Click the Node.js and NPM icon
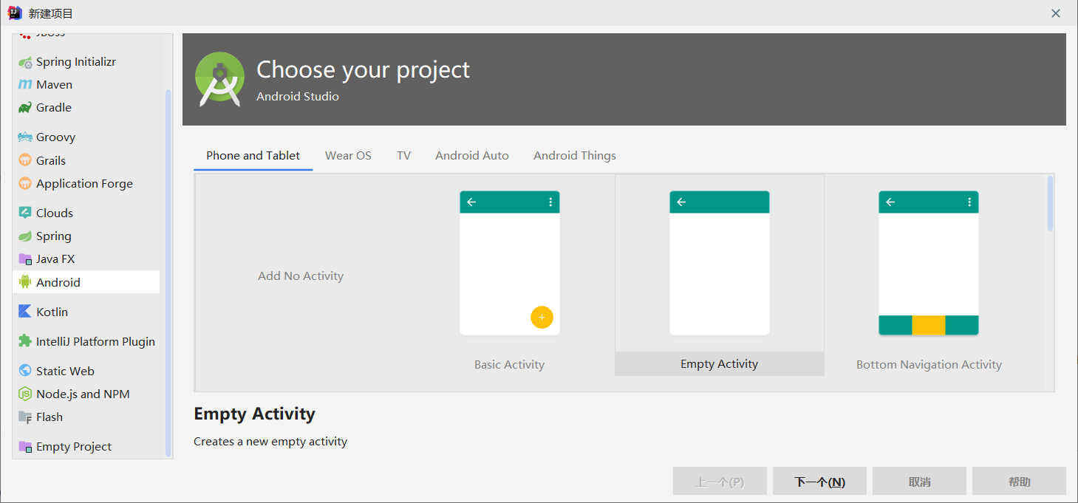Image resolution: width=1078 pixels, height=503 pixels. pyautogui.click(x=25, y=394)
